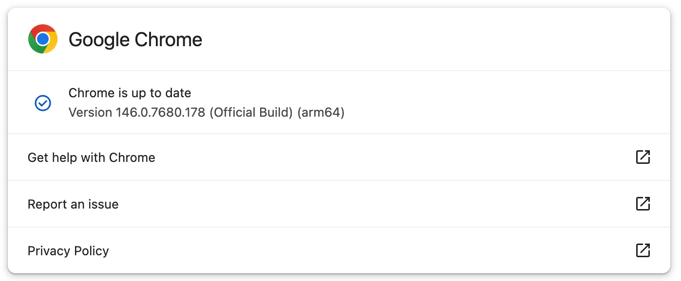
Task: Open the Get help with Chrome link
Action: tap(92, 158)
